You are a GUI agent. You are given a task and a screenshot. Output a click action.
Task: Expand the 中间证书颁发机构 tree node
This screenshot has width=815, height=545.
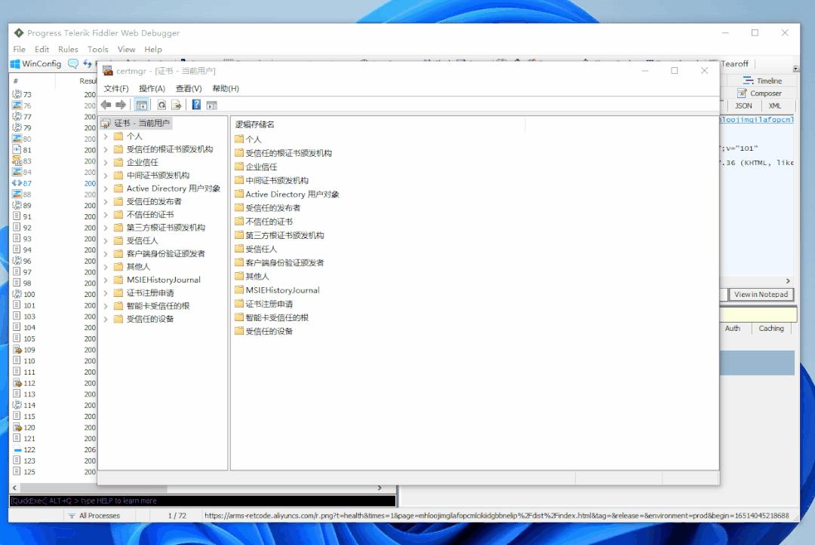[104, 174]
